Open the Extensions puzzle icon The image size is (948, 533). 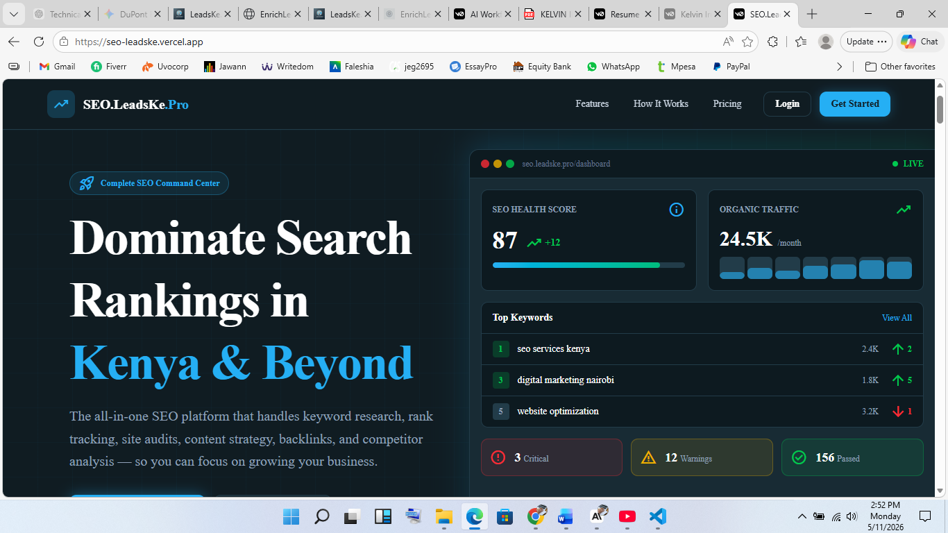point(772,42)
